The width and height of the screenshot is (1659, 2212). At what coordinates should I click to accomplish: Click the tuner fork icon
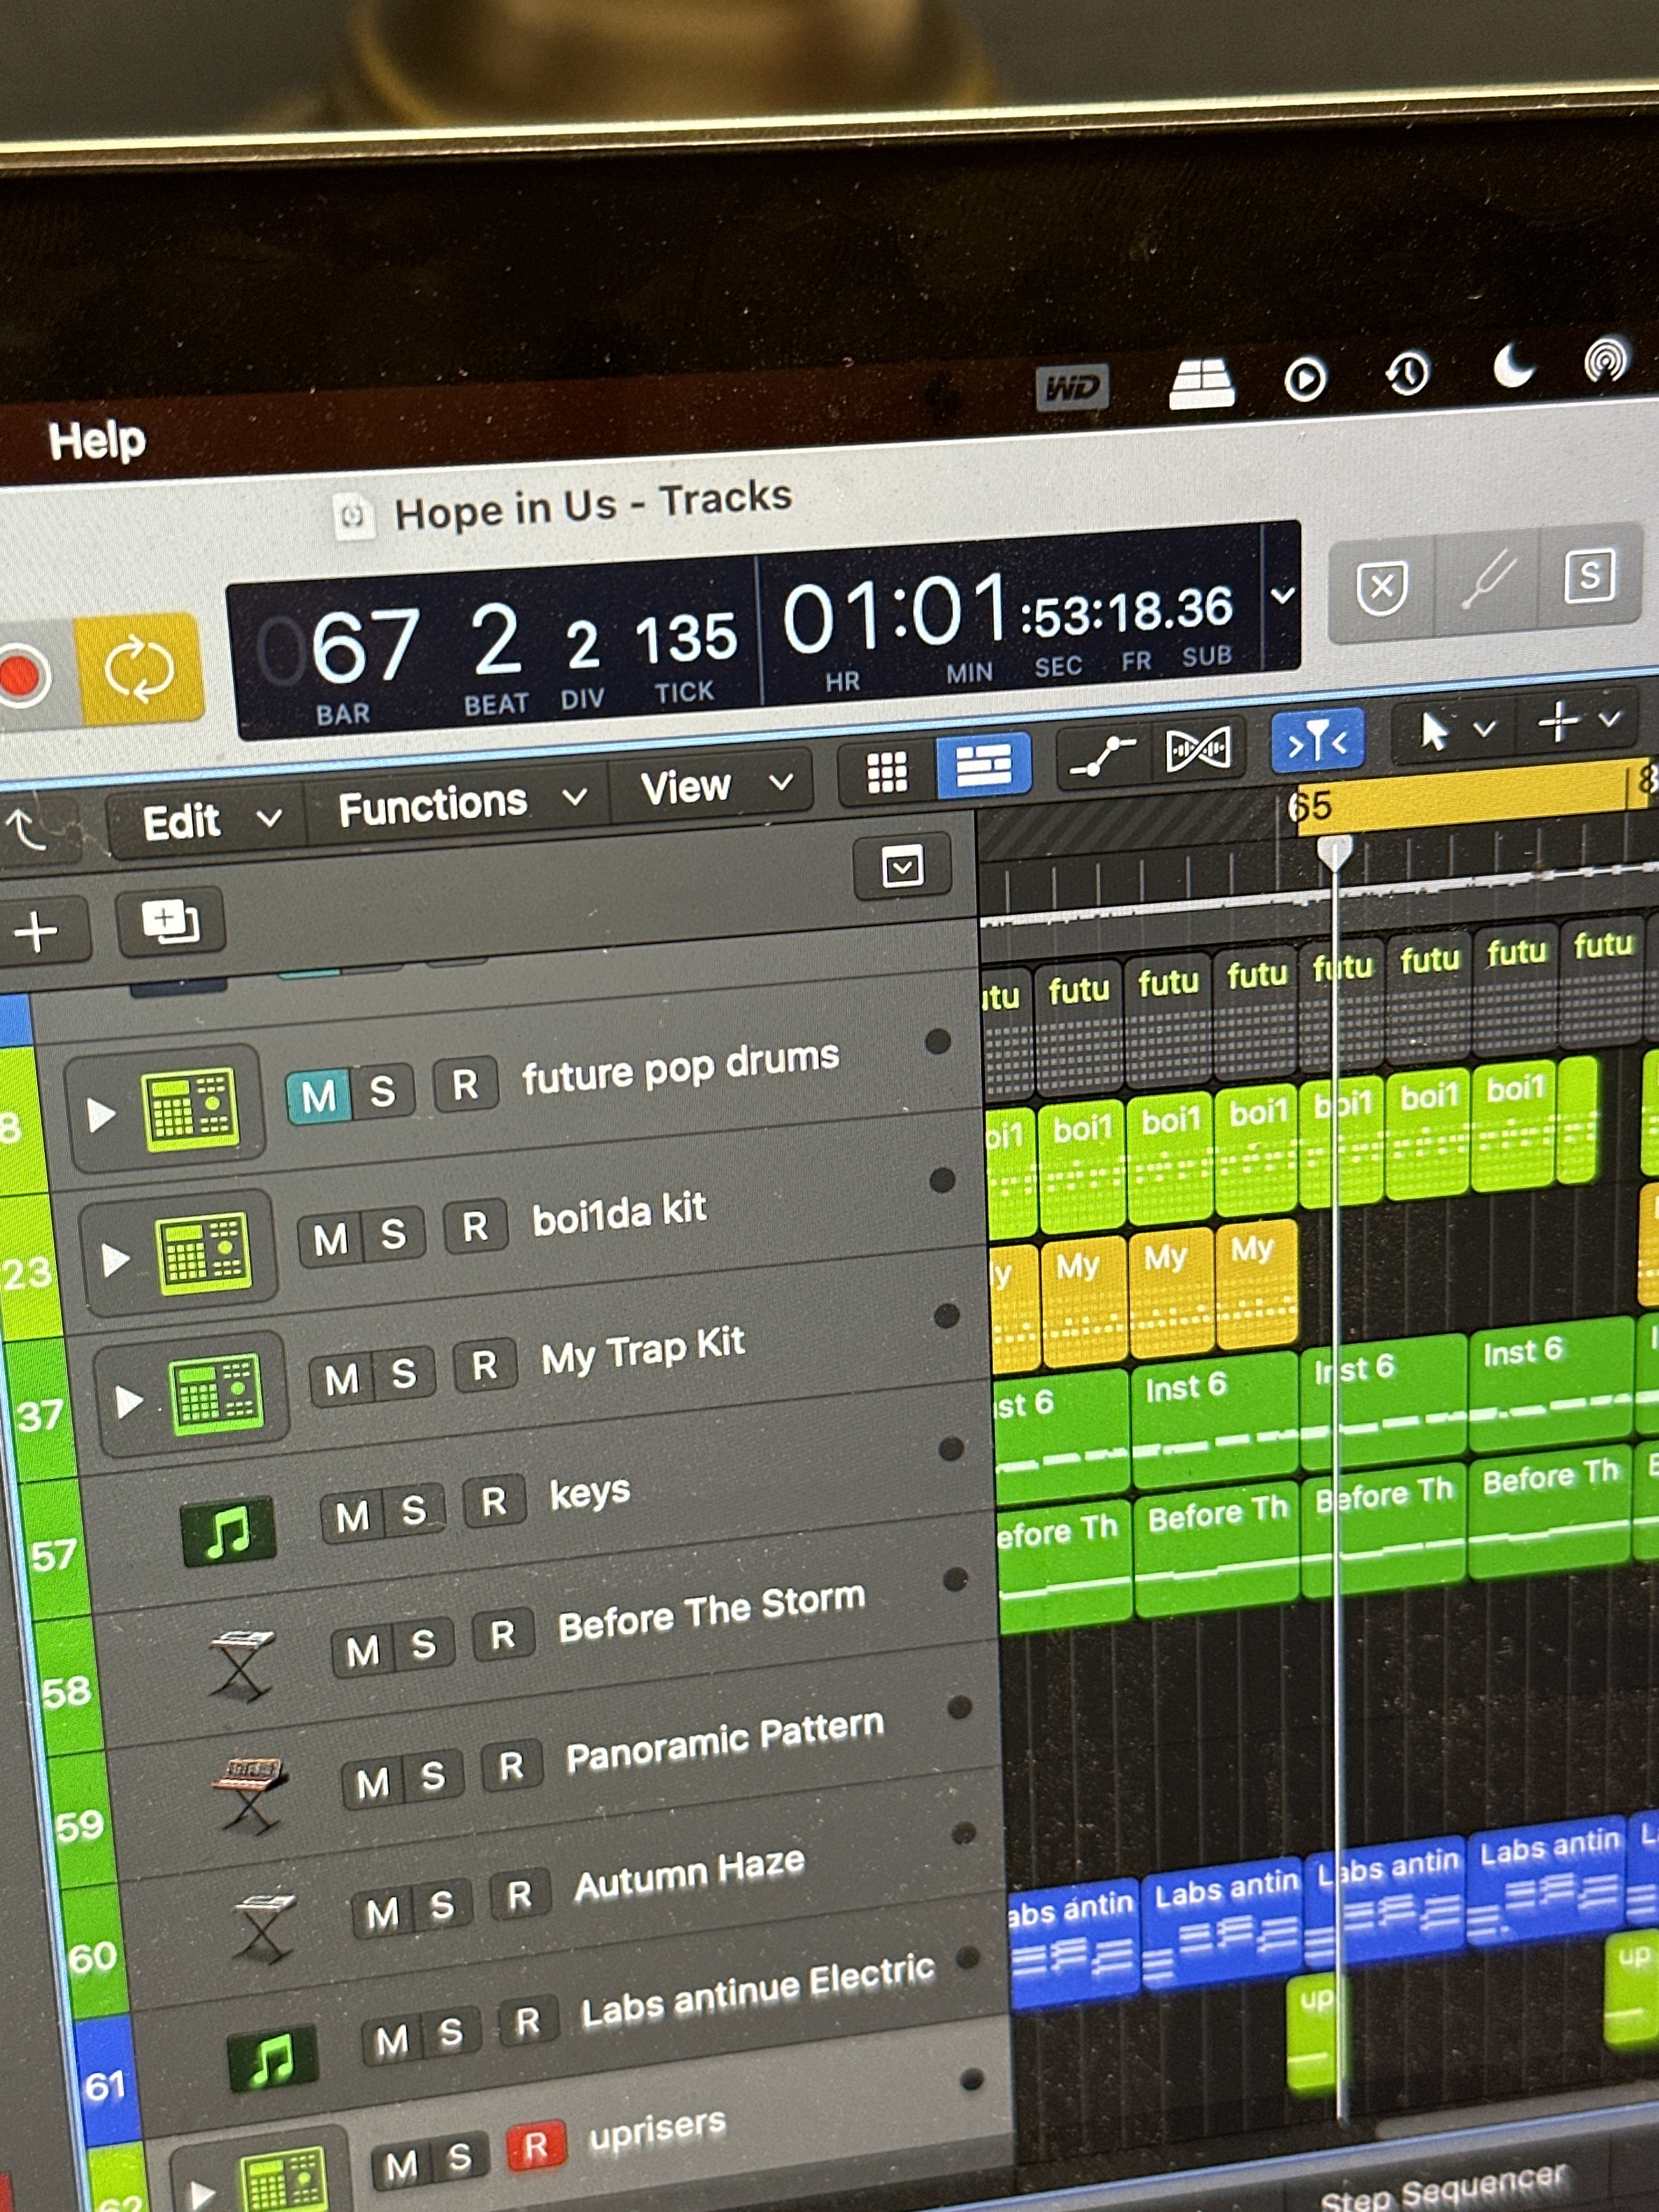tap(1488, 580)
